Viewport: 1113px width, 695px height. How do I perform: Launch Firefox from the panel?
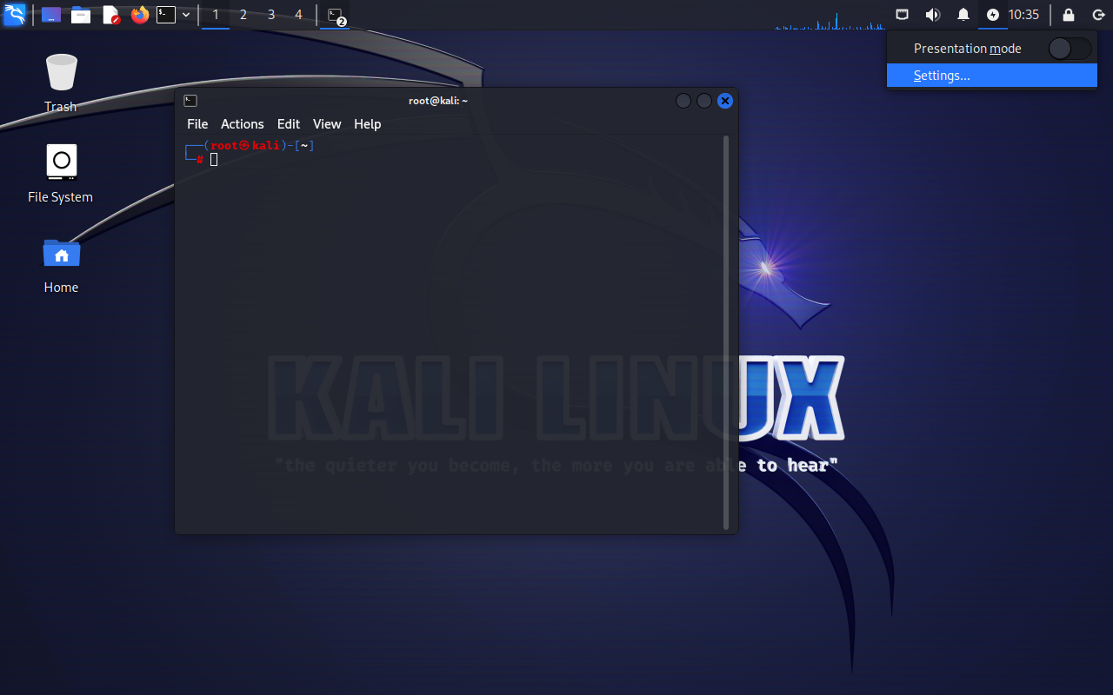point(140,15)
